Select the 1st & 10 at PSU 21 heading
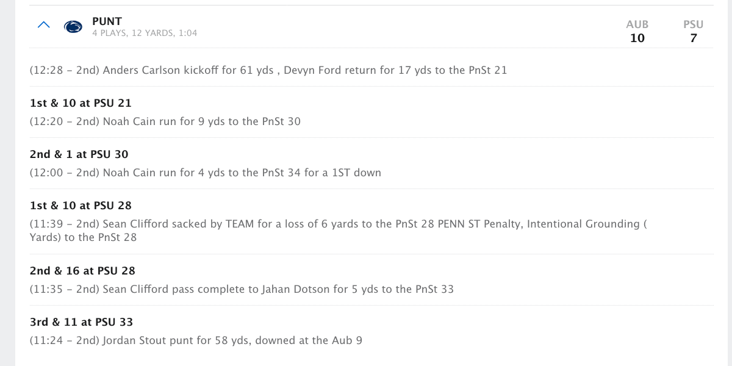The width and height of the screenshot is (732, 366). click(81, 103)
